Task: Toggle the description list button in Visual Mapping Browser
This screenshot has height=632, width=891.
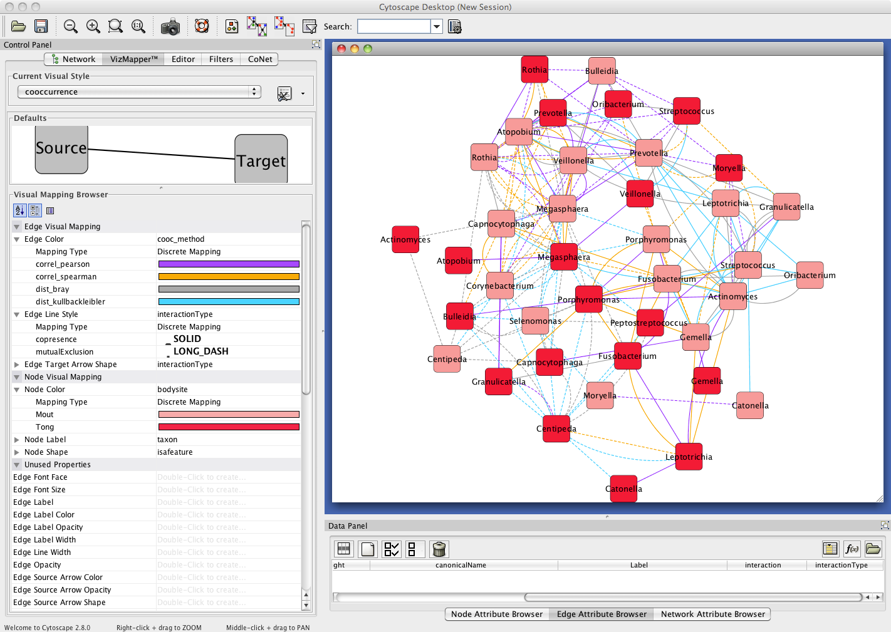Action: pyautogui.click(x=50, y=210)
